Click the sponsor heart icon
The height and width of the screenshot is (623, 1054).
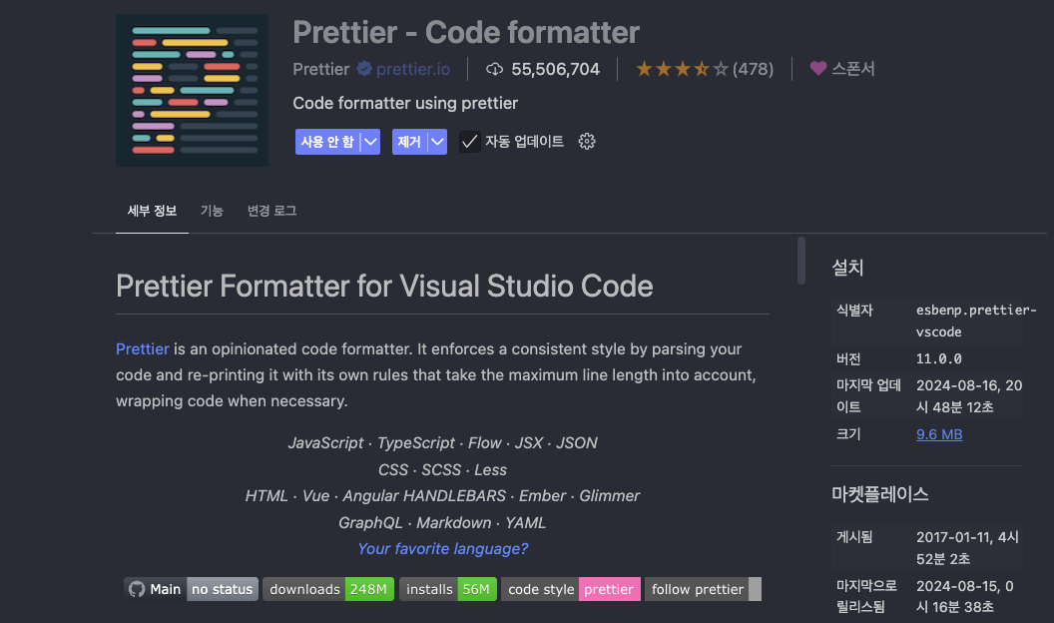coord(817,68)
